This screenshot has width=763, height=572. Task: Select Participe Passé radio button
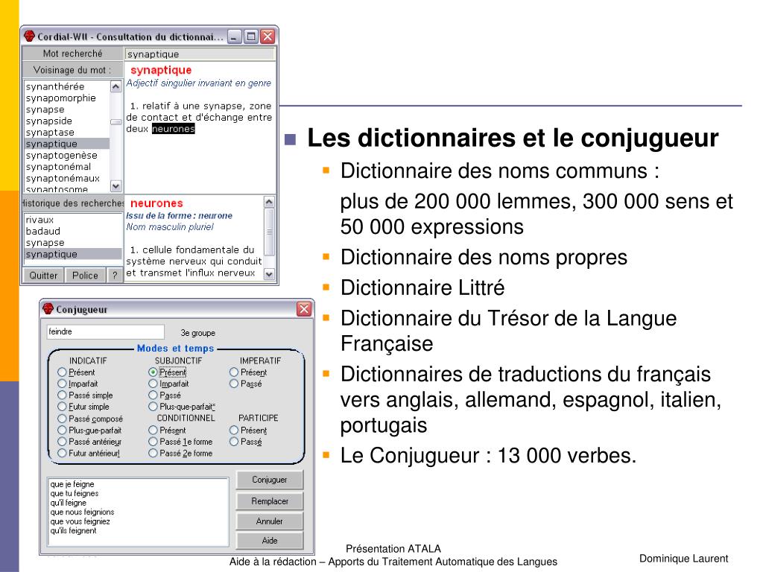pyautogui.click(x=233, y=442)
